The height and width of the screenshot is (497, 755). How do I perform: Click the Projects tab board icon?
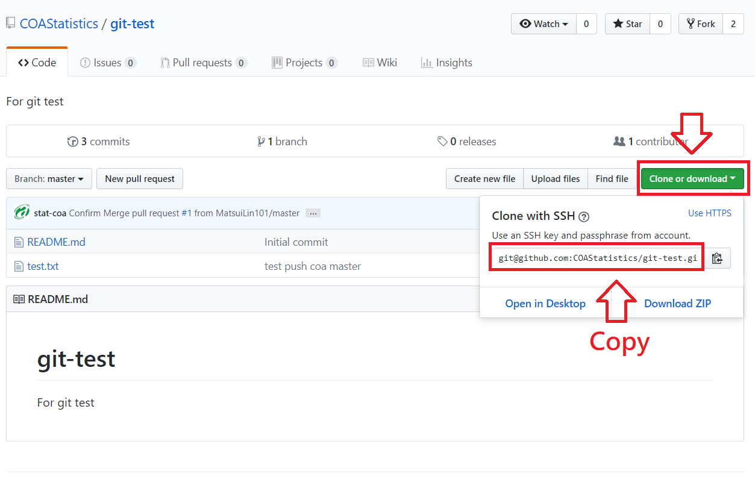click(x=277, y=63)
